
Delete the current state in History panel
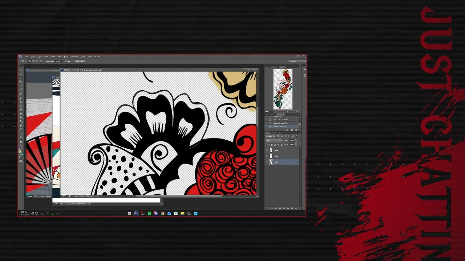coord(296,130)
